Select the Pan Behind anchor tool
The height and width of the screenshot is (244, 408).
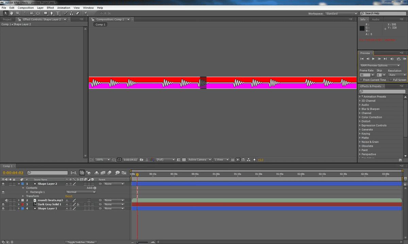[38, 13]
